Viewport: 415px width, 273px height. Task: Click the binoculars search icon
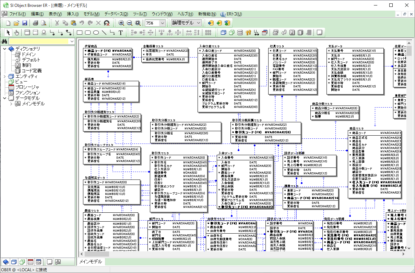coord(4,41)
